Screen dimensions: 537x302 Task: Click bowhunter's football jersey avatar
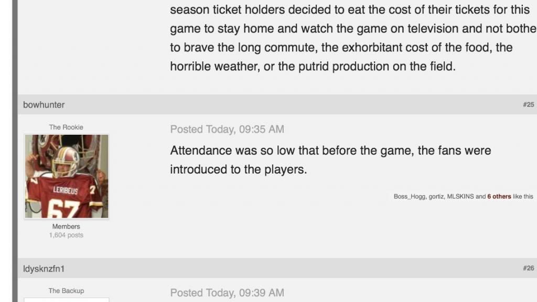click(x=67, y=176)
